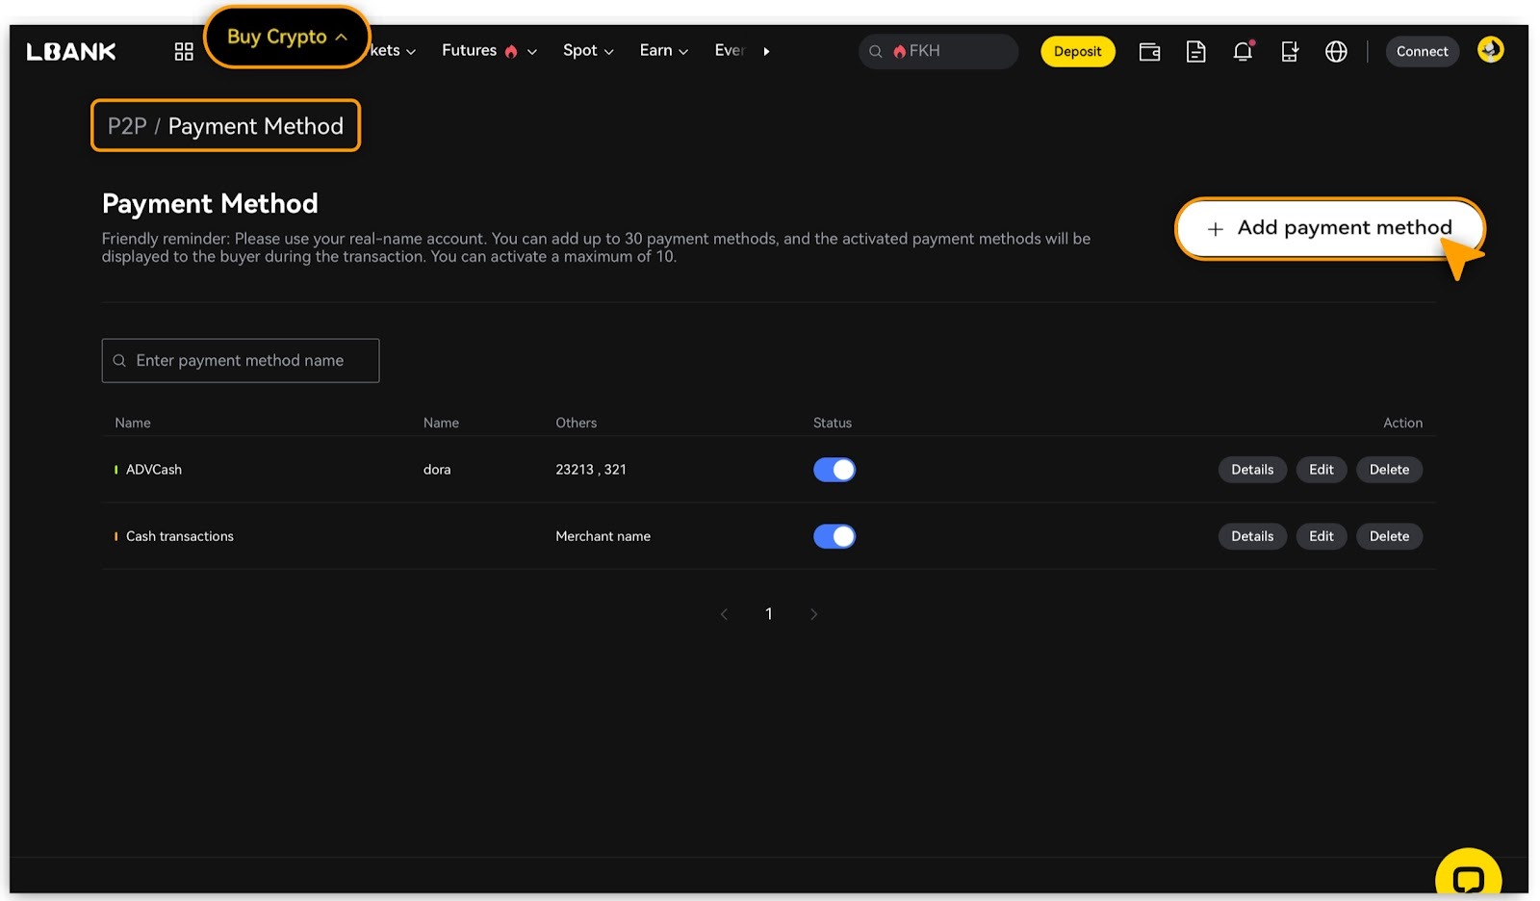This screenshot has width=1540, height=901.
Task: Delete the ADVCash payment method
Action: (1388, 470)
